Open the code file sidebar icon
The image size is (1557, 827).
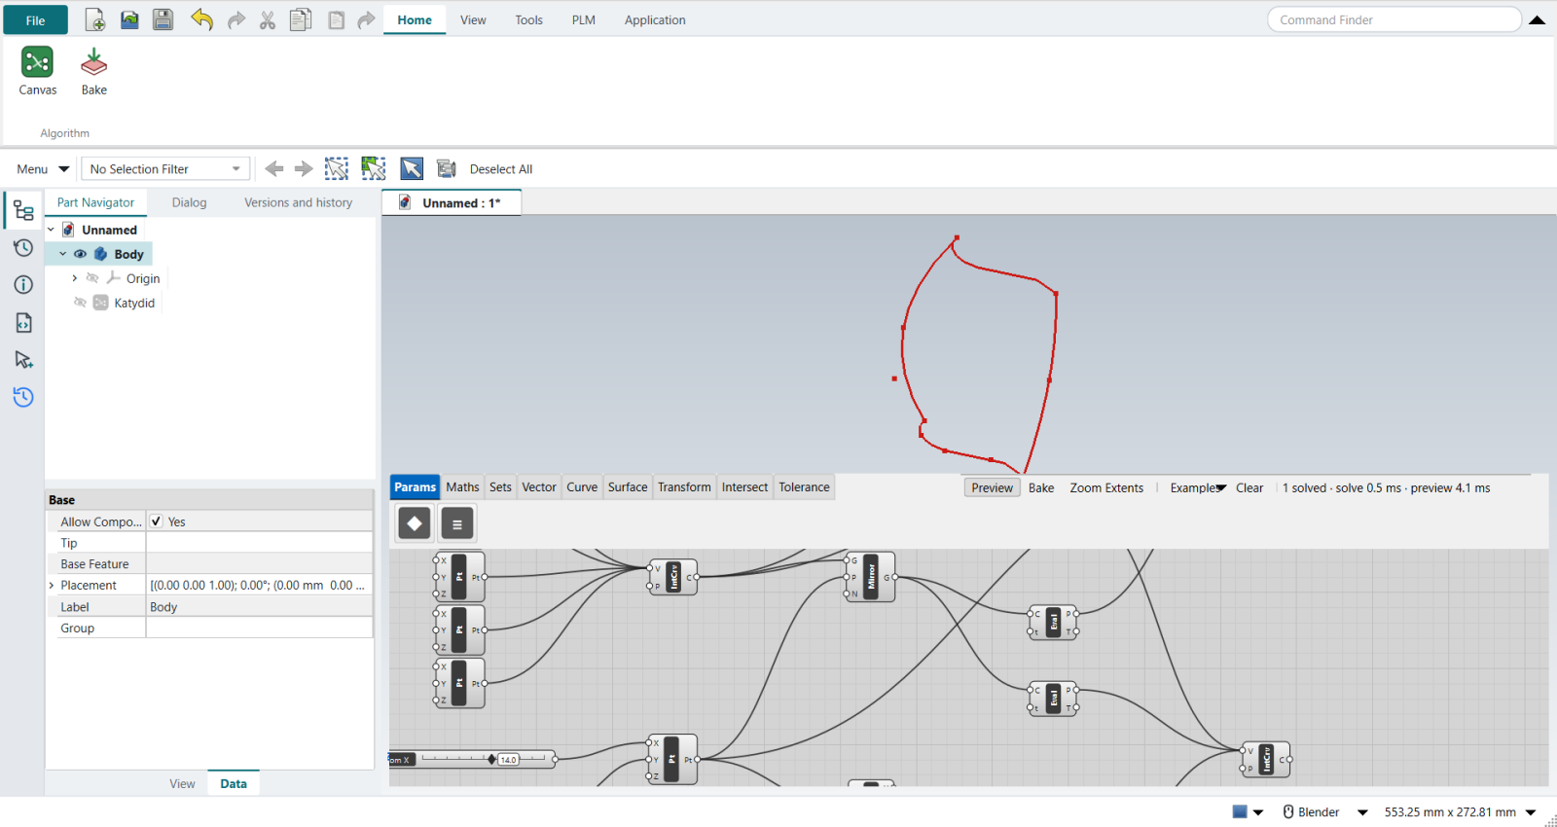pos(23,322)
